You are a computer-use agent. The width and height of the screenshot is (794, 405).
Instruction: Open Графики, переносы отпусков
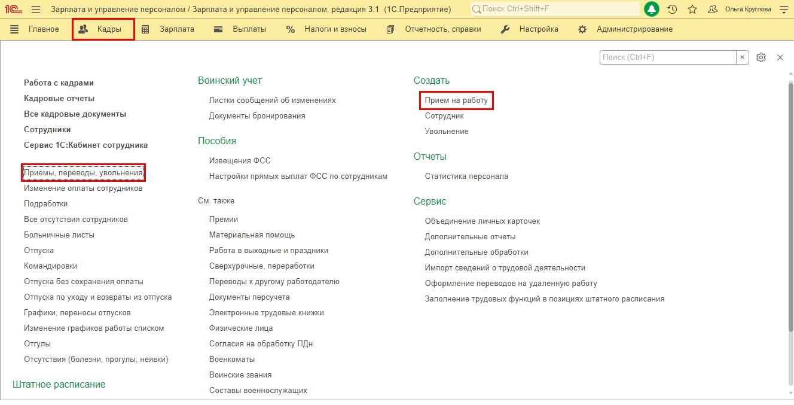(x=77, y=313)
